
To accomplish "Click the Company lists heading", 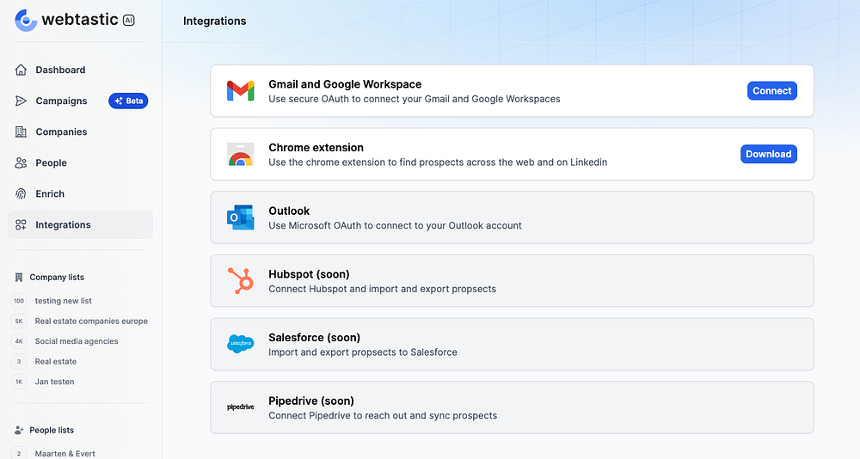I will click(x=57, y=277).
